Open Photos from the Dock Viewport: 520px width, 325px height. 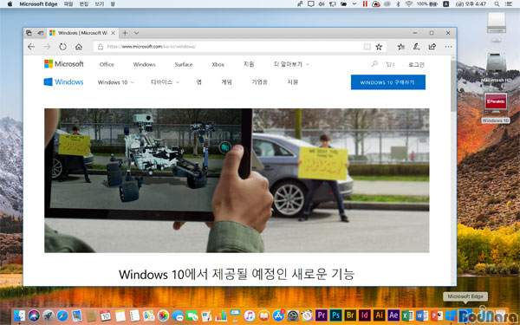pyautogui.click(x=163, y=315)
